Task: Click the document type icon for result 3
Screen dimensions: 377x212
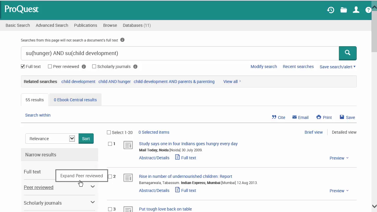Action: pyautogui.click(x=128, y=209)
